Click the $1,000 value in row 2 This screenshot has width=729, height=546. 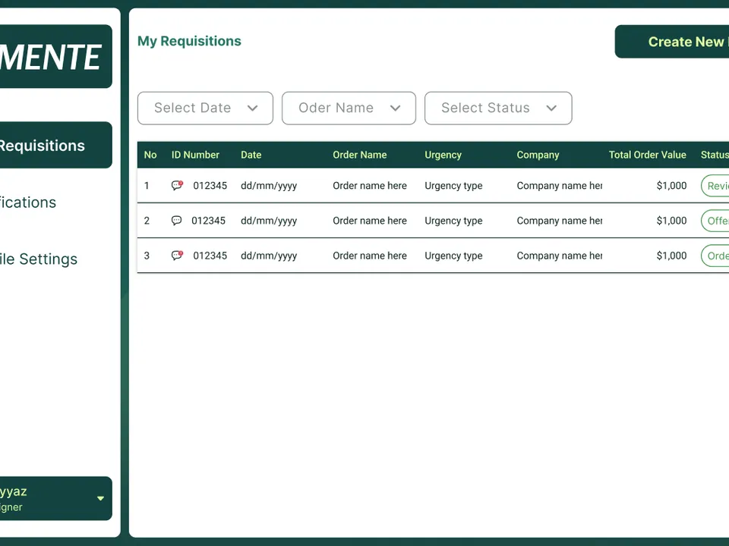click(x=671, y=221)
